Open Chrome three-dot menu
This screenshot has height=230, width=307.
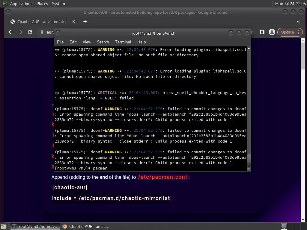coord(299,32)
